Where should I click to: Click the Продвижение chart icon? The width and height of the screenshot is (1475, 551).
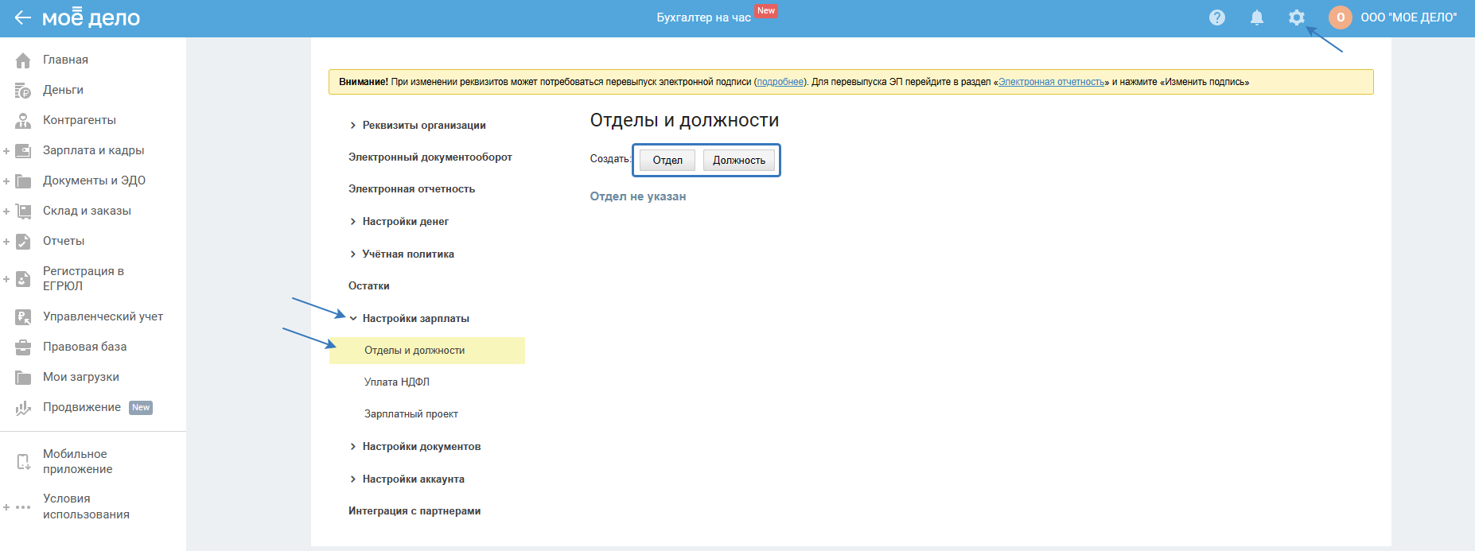23,408
